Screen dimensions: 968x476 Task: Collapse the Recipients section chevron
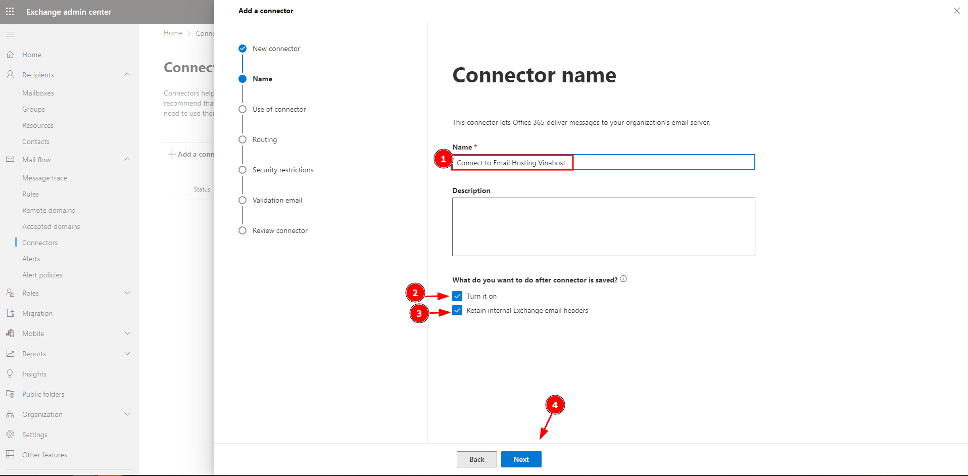coord(127,74)
